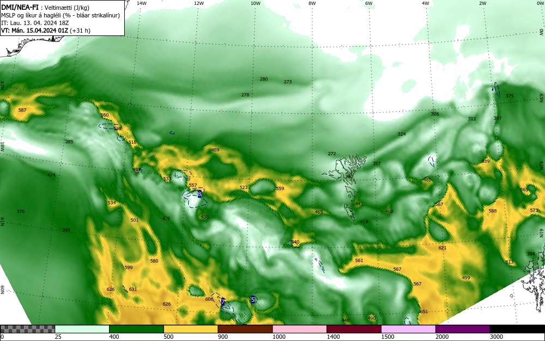
Task: Click the map value 540
Action: (295, 242)
